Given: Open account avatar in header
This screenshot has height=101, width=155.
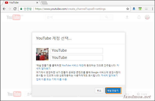Looking at the screenshot, I should pos(147,17).
